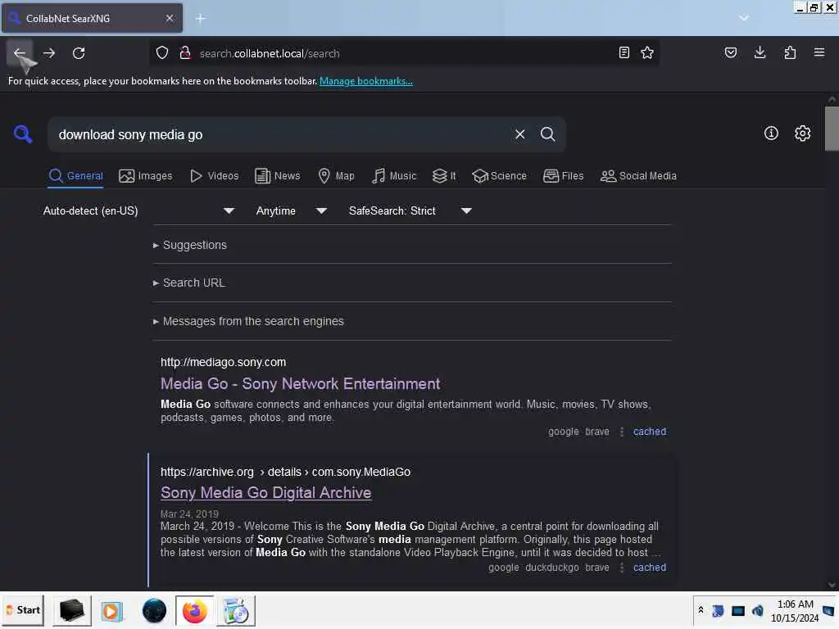Open the tracking protection shield icon
The image size is (839, 629).
click(x=162, y=52)
